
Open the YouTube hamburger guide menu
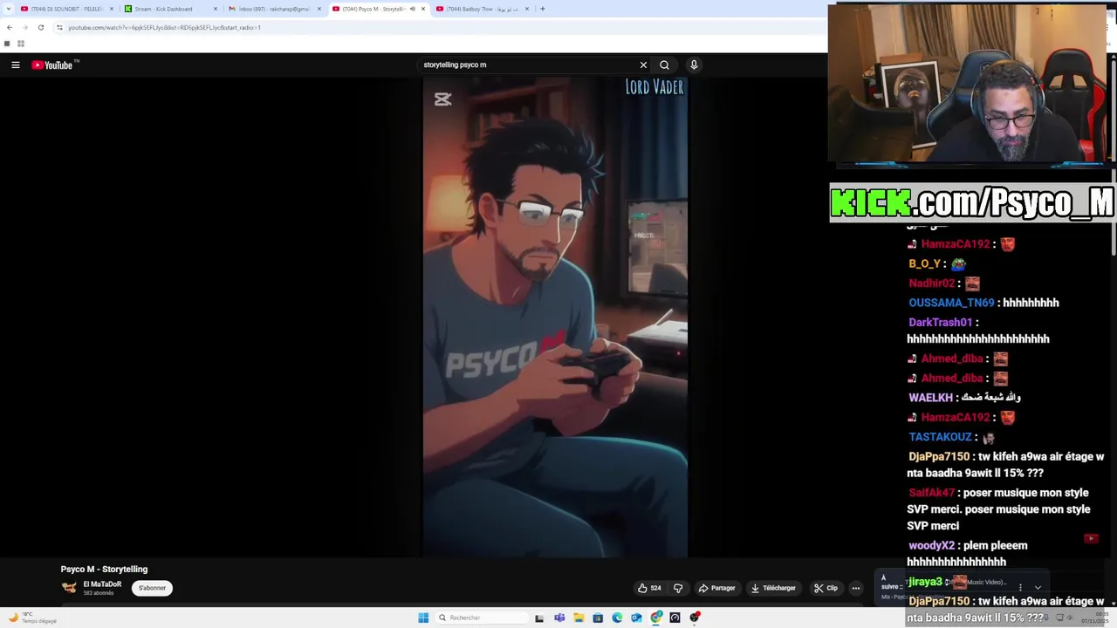(15, 65)
